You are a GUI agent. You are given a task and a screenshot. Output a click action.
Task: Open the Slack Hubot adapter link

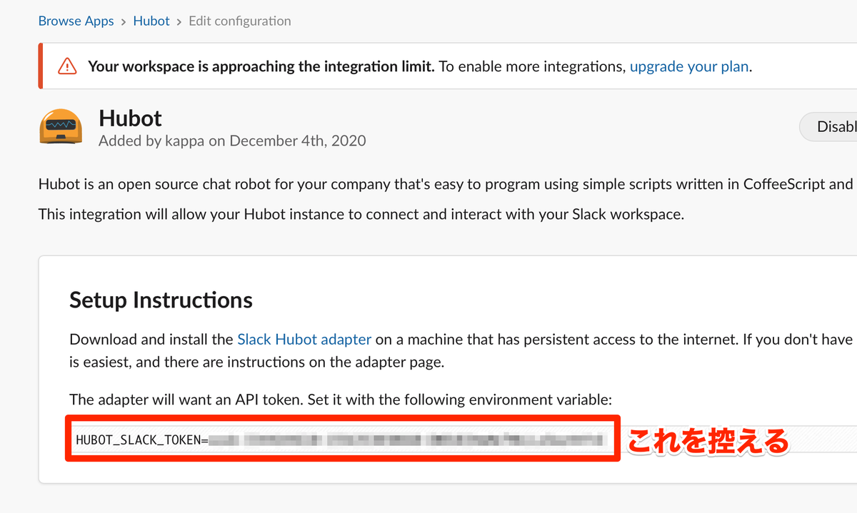pyautogui.click(x=304, y=339)
